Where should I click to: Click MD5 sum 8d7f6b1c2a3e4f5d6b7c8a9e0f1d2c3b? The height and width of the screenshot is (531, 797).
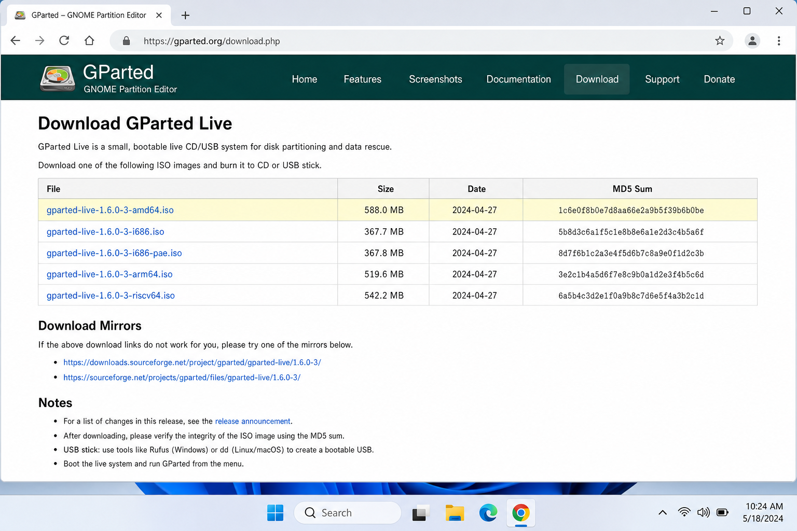[x=631, y=253]
